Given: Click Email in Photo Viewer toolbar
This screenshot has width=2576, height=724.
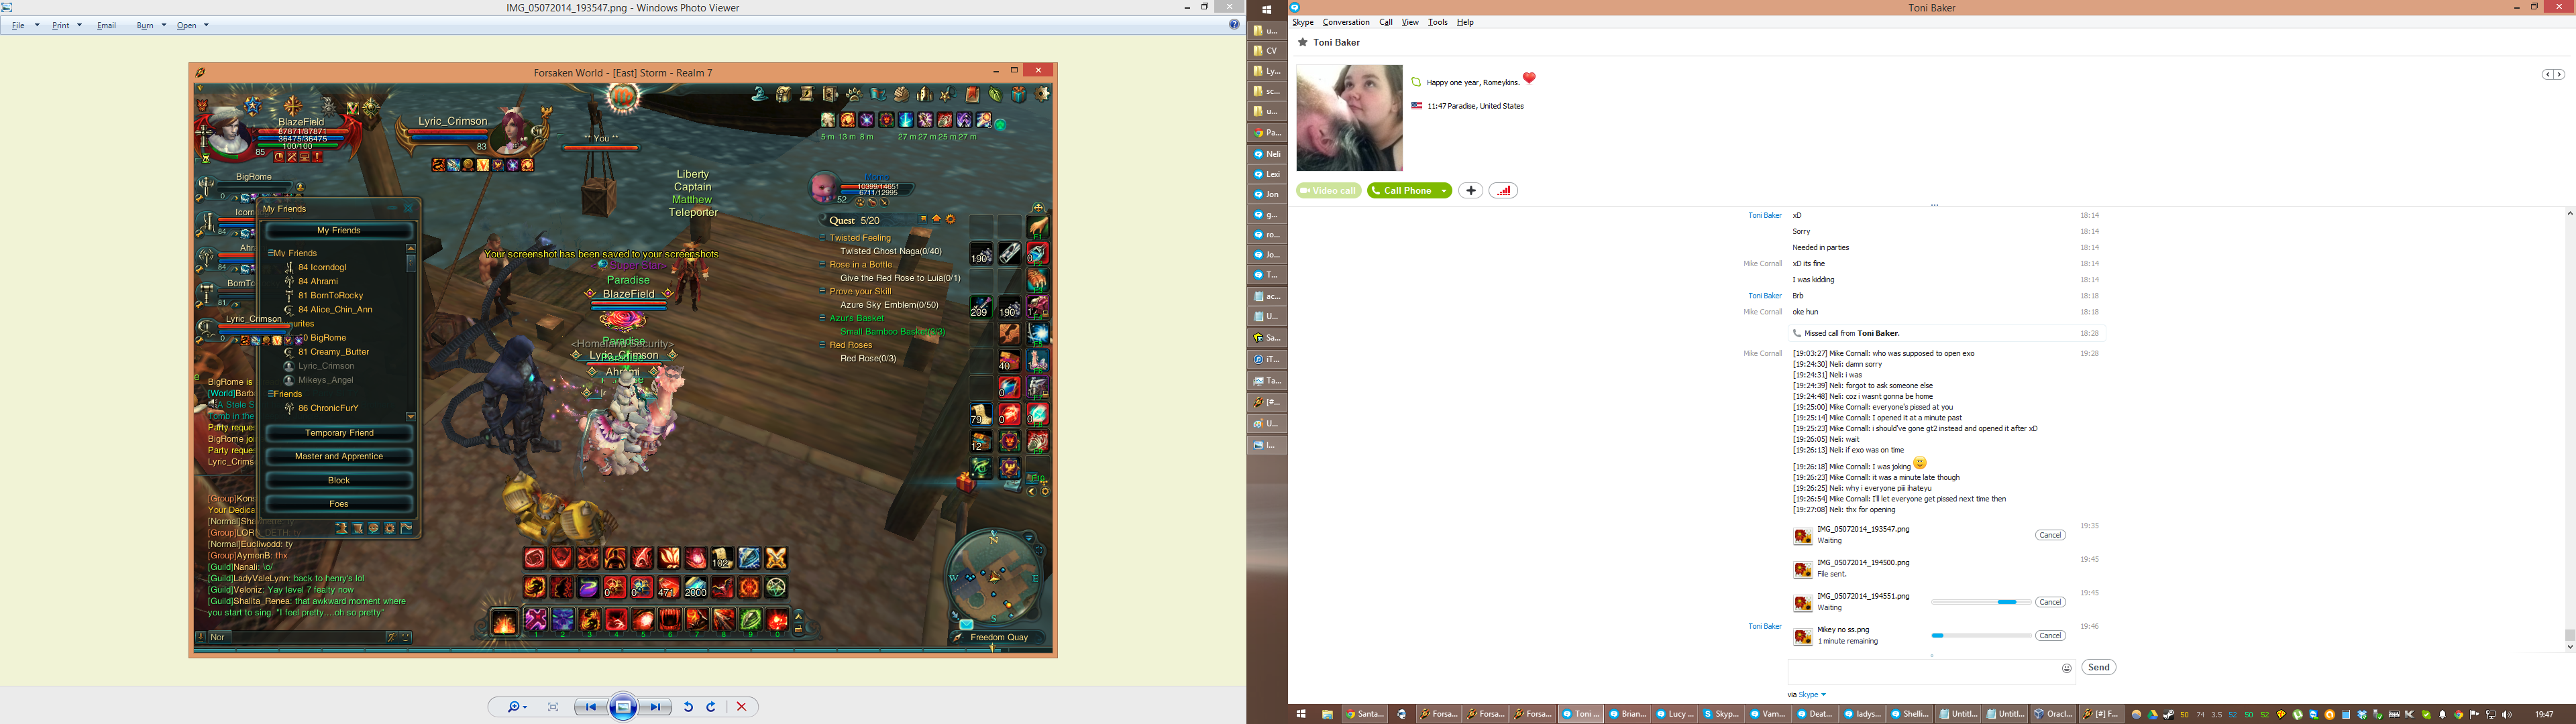Looking at the screenshot, I should (106, 25).
